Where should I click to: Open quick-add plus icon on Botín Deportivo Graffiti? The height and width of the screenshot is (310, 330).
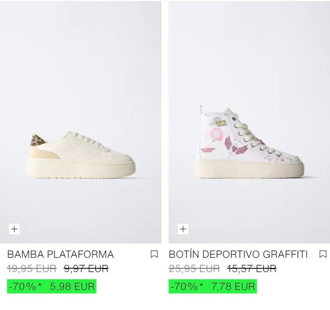click(x=183, y=229)
